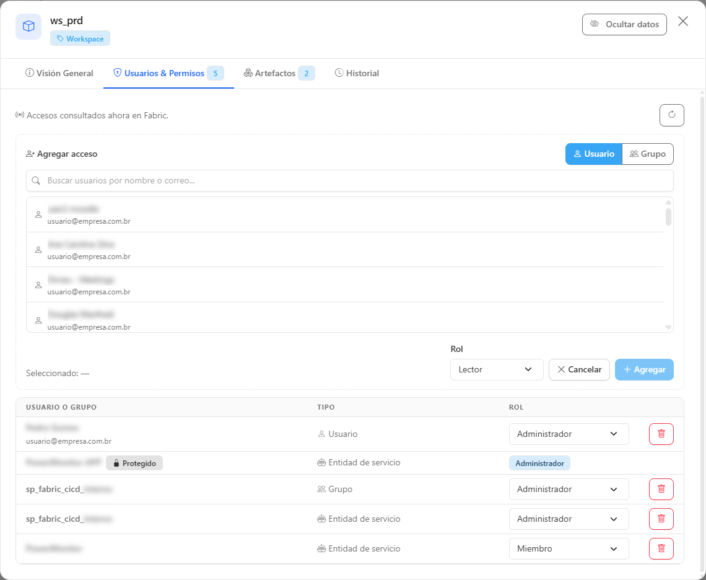This screenshot has width=706, height=580.
Task: Open the Miembro role dropdown
Action: click(569, 548)
